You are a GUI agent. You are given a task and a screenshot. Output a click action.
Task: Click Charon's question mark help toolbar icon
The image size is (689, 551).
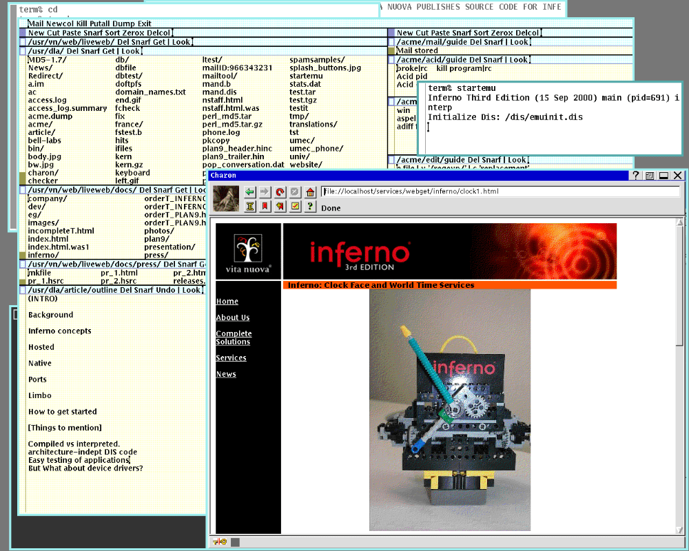pyautogui.click(x=310, y=206)
